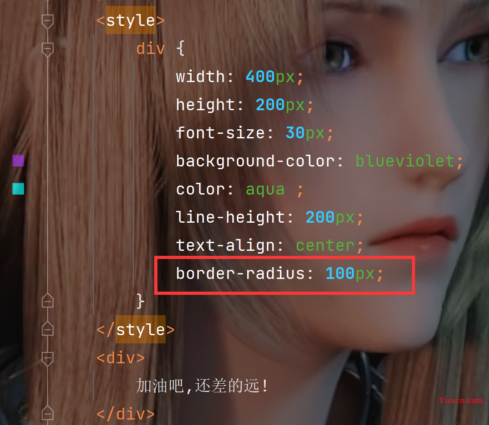Toggle fold marker beside closing div tag
This screenshot has width=489, height=425.
(47, 413)
